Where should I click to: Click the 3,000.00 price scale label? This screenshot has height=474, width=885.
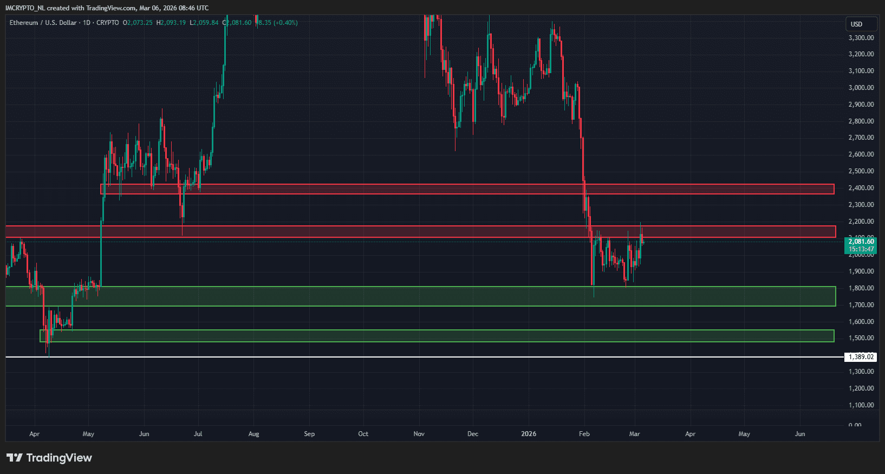861,88
